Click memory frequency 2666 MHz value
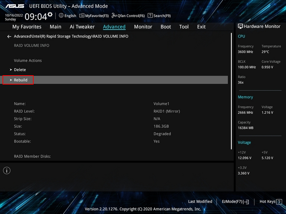This screenshot has height=214, width=286. pos(245,112)
